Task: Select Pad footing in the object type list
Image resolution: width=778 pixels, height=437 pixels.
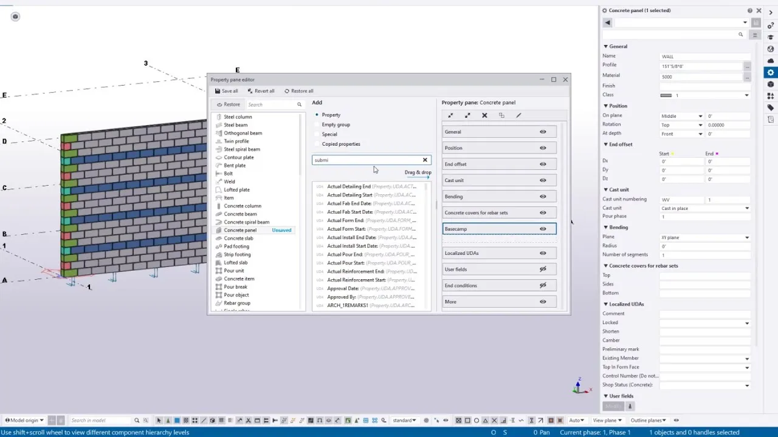Action: [x=236, y=246]
